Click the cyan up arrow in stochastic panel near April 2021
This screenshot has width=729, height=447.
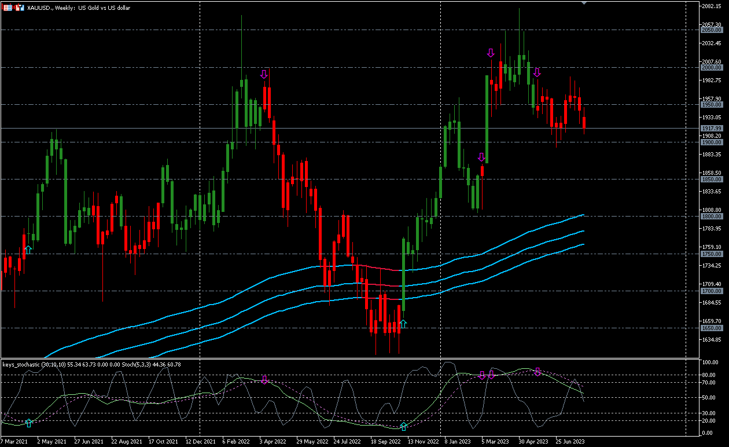pos(28,423)
